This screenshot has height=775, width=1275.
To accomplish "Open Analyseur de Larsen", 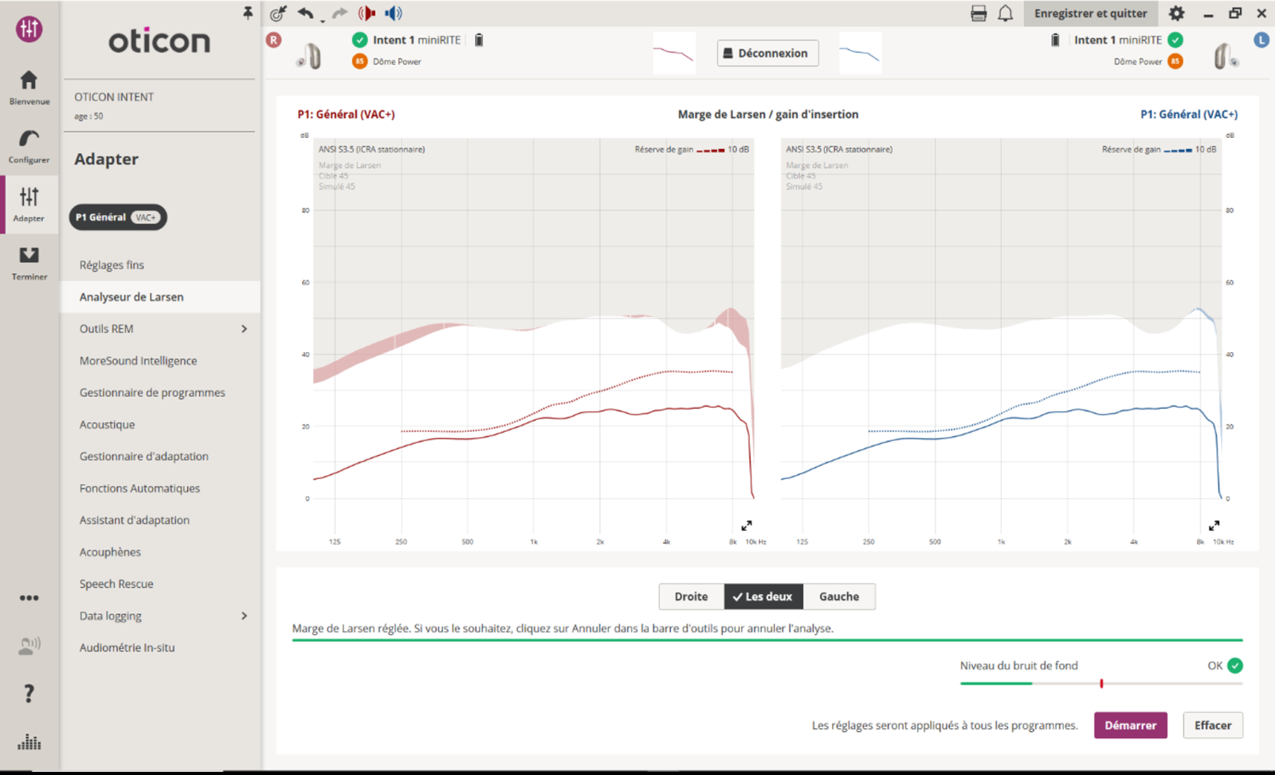I will [160, 297].
